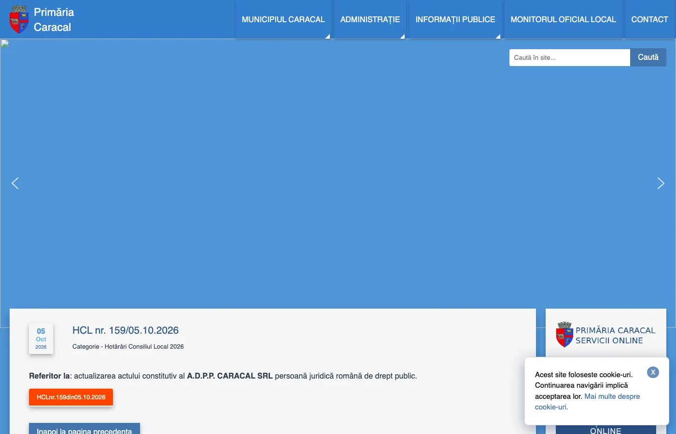The width and height of the screenshot is (676, 434).
Task: Focus the Caută în site search field
Action: 570,57
